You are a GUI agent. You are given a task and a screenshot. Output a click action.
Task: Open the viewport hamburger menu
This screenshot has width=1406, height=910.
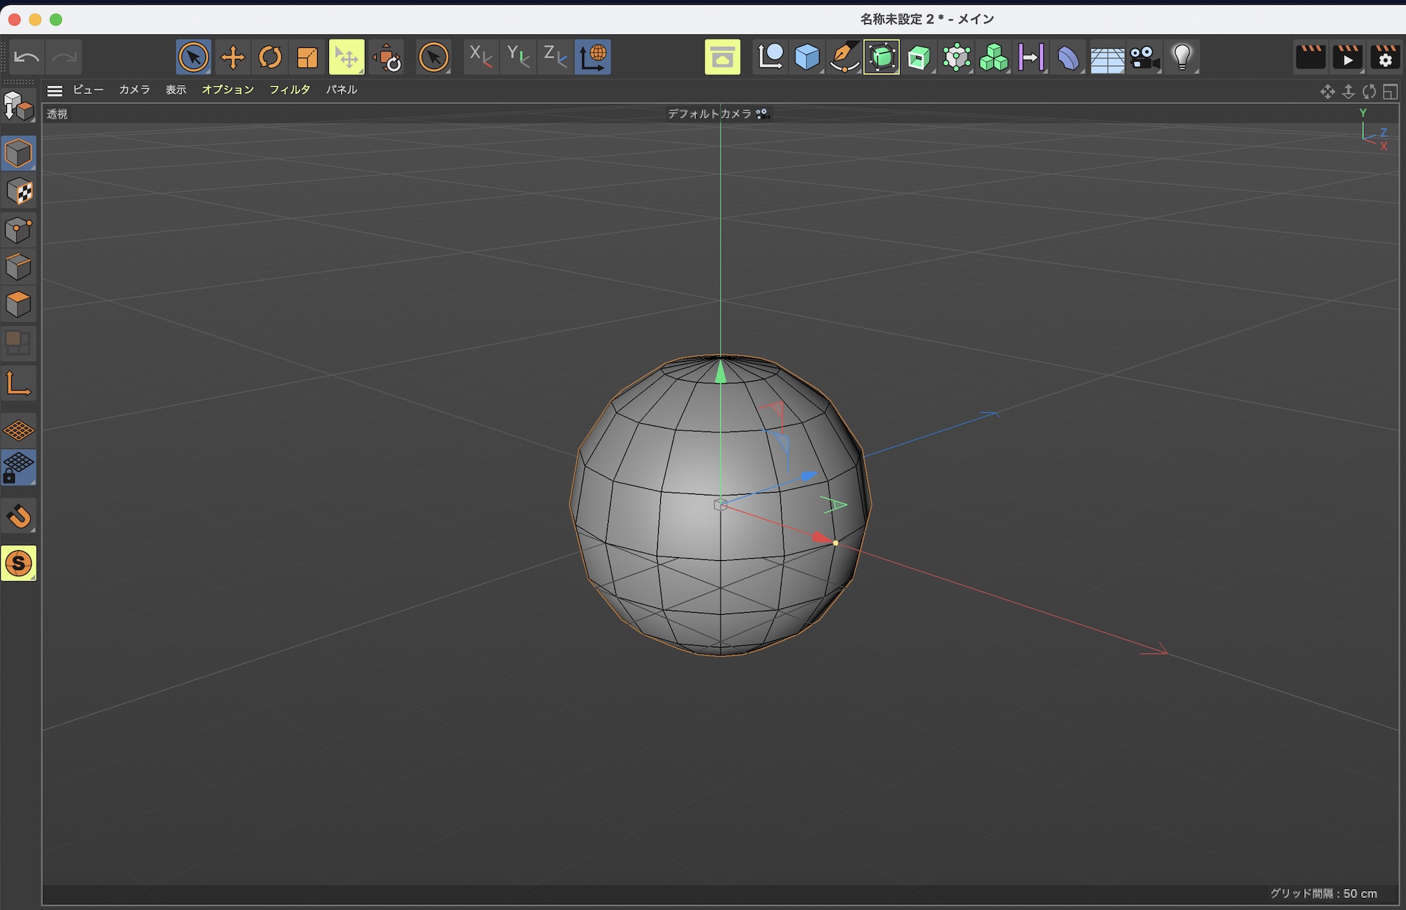(x=55, y=91)
